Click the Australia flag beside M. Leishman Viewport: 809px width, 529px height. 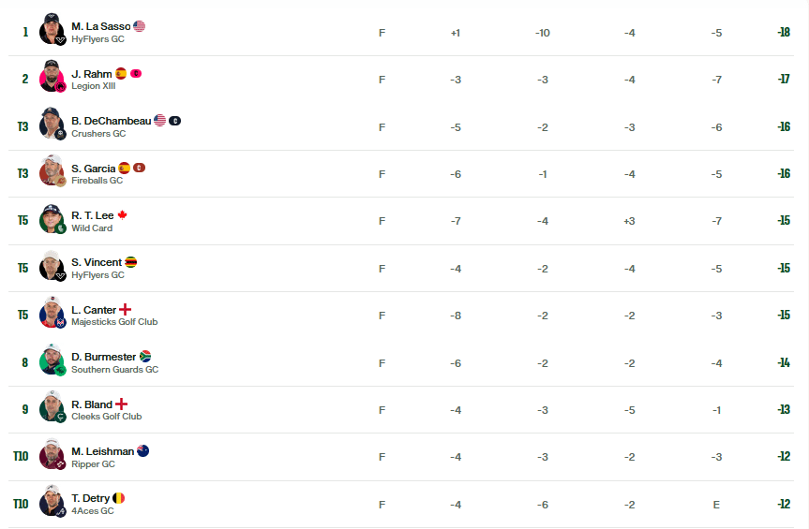(x=142, y=451)
